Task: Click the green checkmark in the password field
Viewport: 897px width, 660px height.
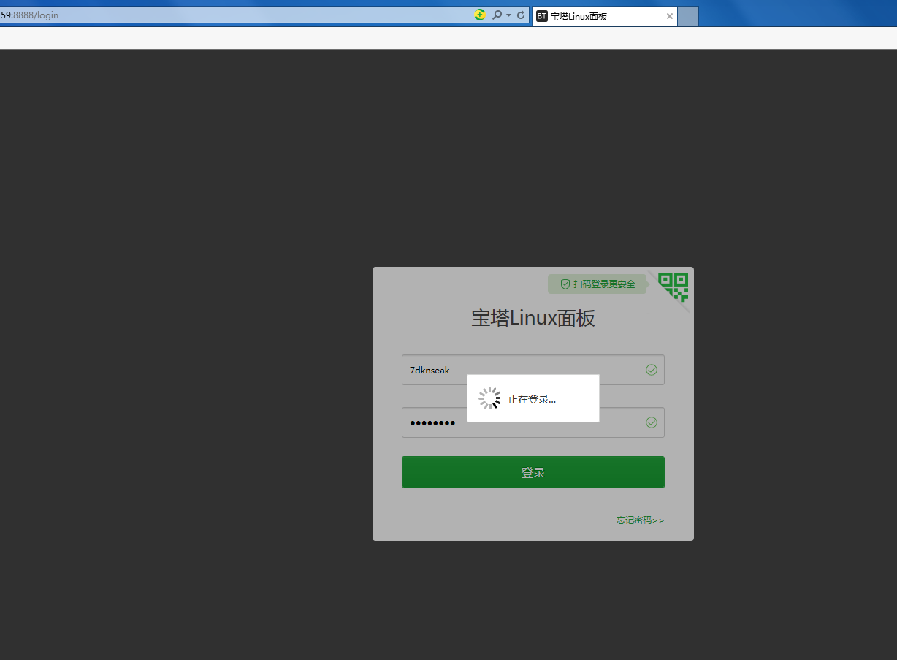Action: pos(652,422)
